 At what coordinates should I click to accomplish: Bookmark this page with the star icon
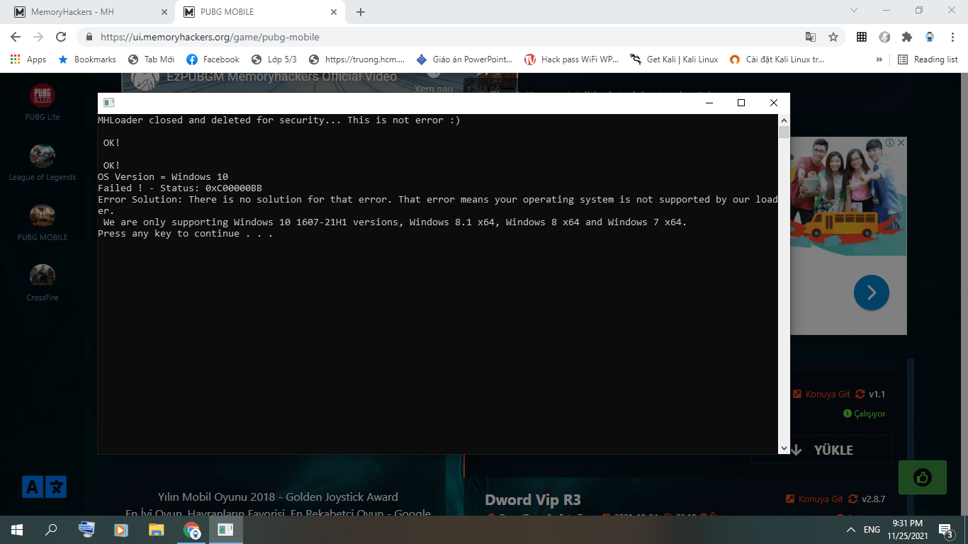[x=833, y=37]
